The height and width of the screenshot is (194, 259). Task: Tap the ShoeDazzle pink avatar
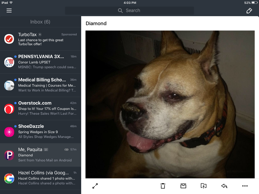point(9,132)
